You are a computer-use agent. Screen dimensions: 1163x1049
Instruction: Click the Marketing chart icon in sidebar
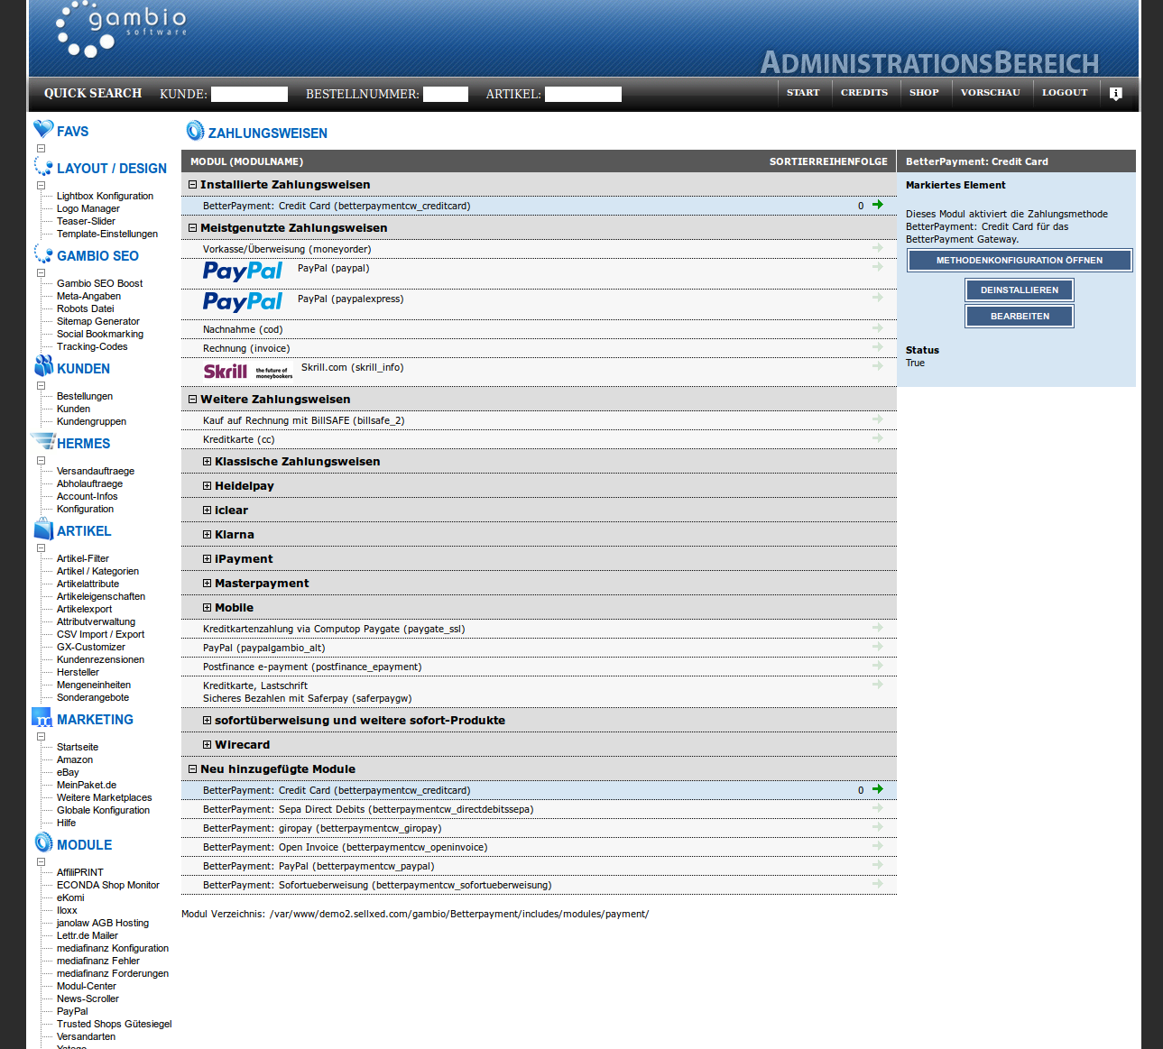pyautogui.click(x=42, y=718)
